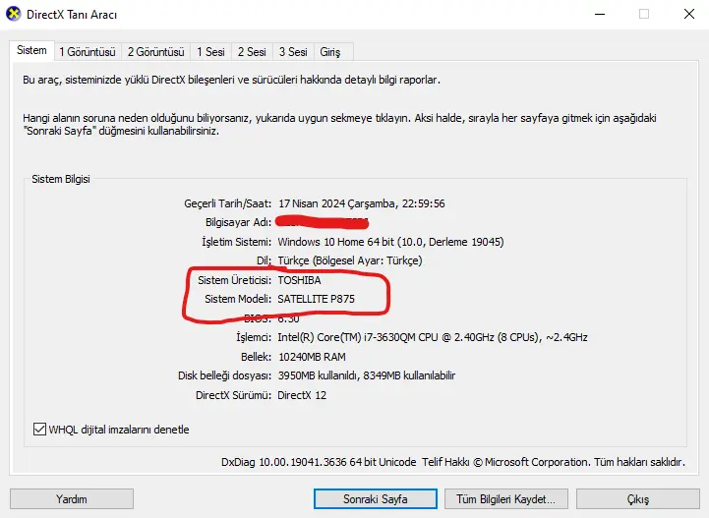Minimize the DirectX Tanı Aracı window

(600, 14)
